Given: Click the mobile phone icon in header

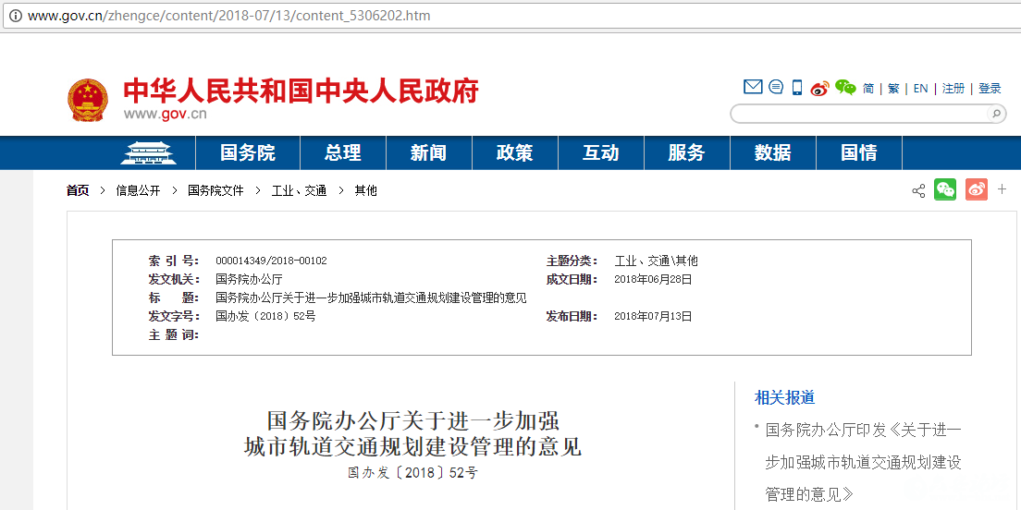Looking at the screenshot, I should pos(797,88).
